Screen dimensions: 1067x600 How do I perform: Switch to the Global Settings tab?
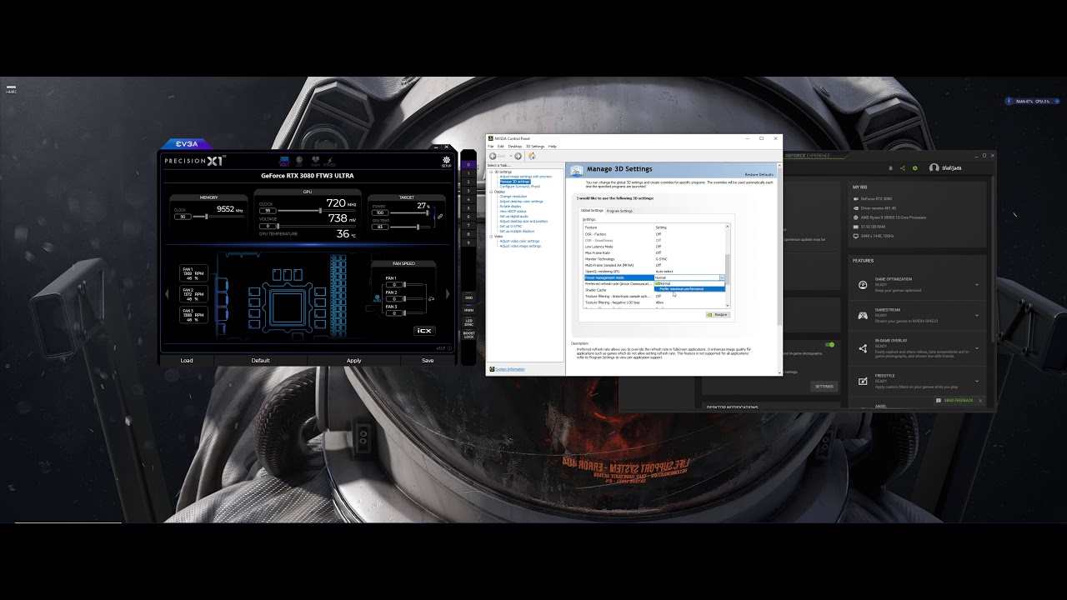tap(592, 210)
